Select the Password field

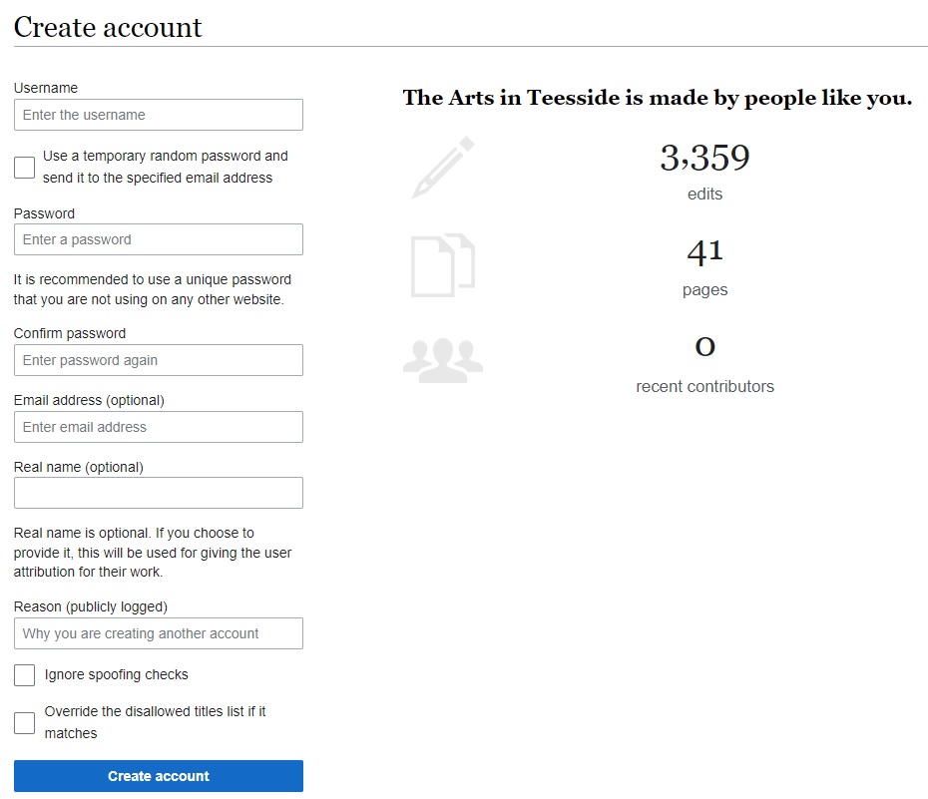pos(159,239)
